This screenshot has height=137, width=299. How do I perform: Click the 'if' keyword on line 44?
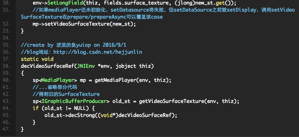tap(36, 108)
